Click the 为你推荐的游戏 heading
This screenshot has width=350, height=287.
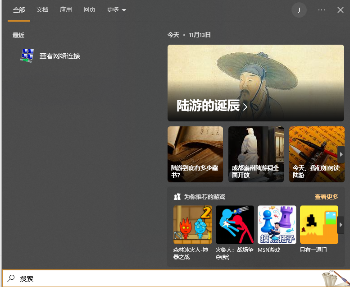pos(205,197)
